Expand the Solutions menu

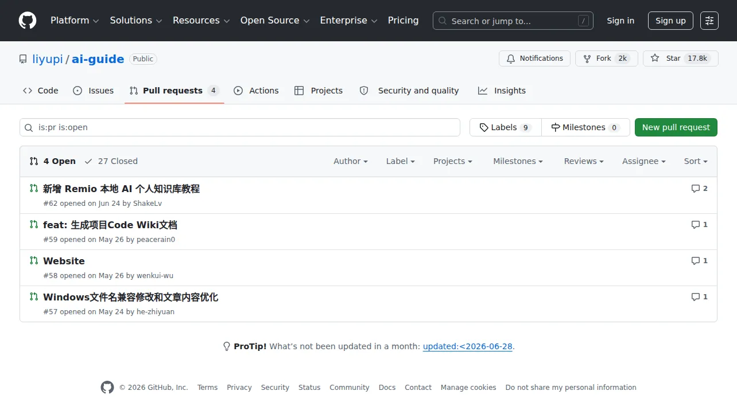(136, 21)
